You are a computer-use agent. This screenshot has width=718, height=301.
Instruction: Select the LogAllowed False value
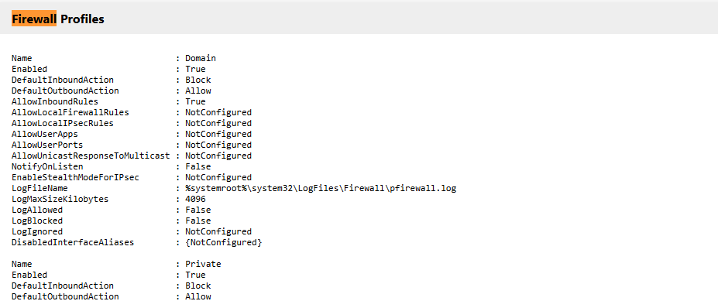point(198,210)
